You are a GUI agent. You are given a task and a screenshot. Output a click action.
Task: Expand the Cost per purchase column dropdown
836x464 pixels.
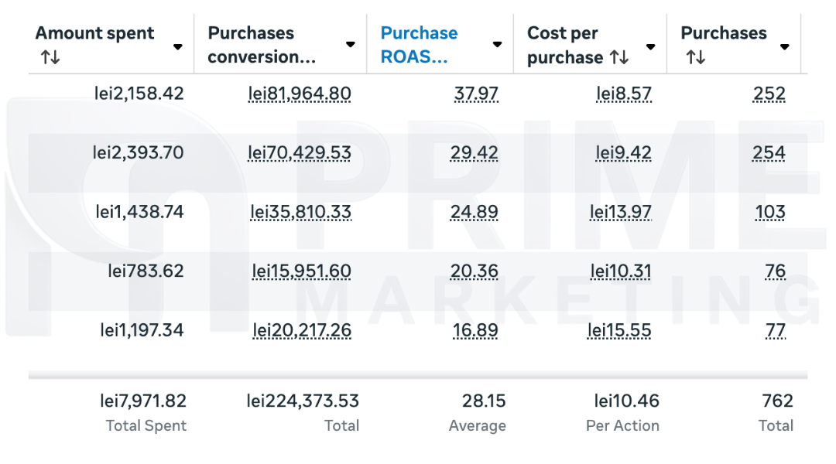[x=651, y=47]
